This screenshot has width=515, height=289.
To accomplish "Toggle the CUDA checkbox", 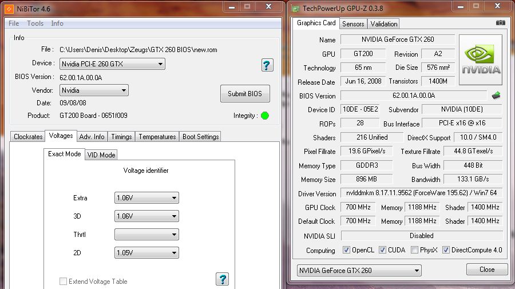I will click(x=382, y=250).
